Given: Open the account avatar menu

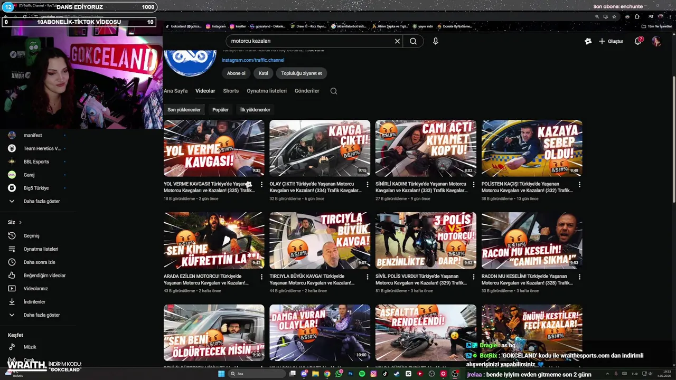Looking at the screenshot, I should [656, 41].
